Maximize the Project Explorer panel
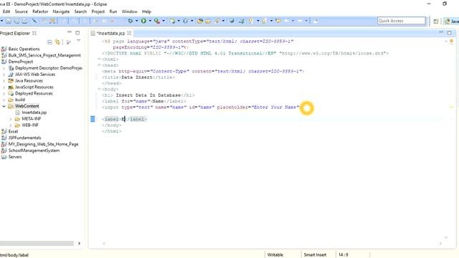The image size is (459, 258). pos(77,33)
